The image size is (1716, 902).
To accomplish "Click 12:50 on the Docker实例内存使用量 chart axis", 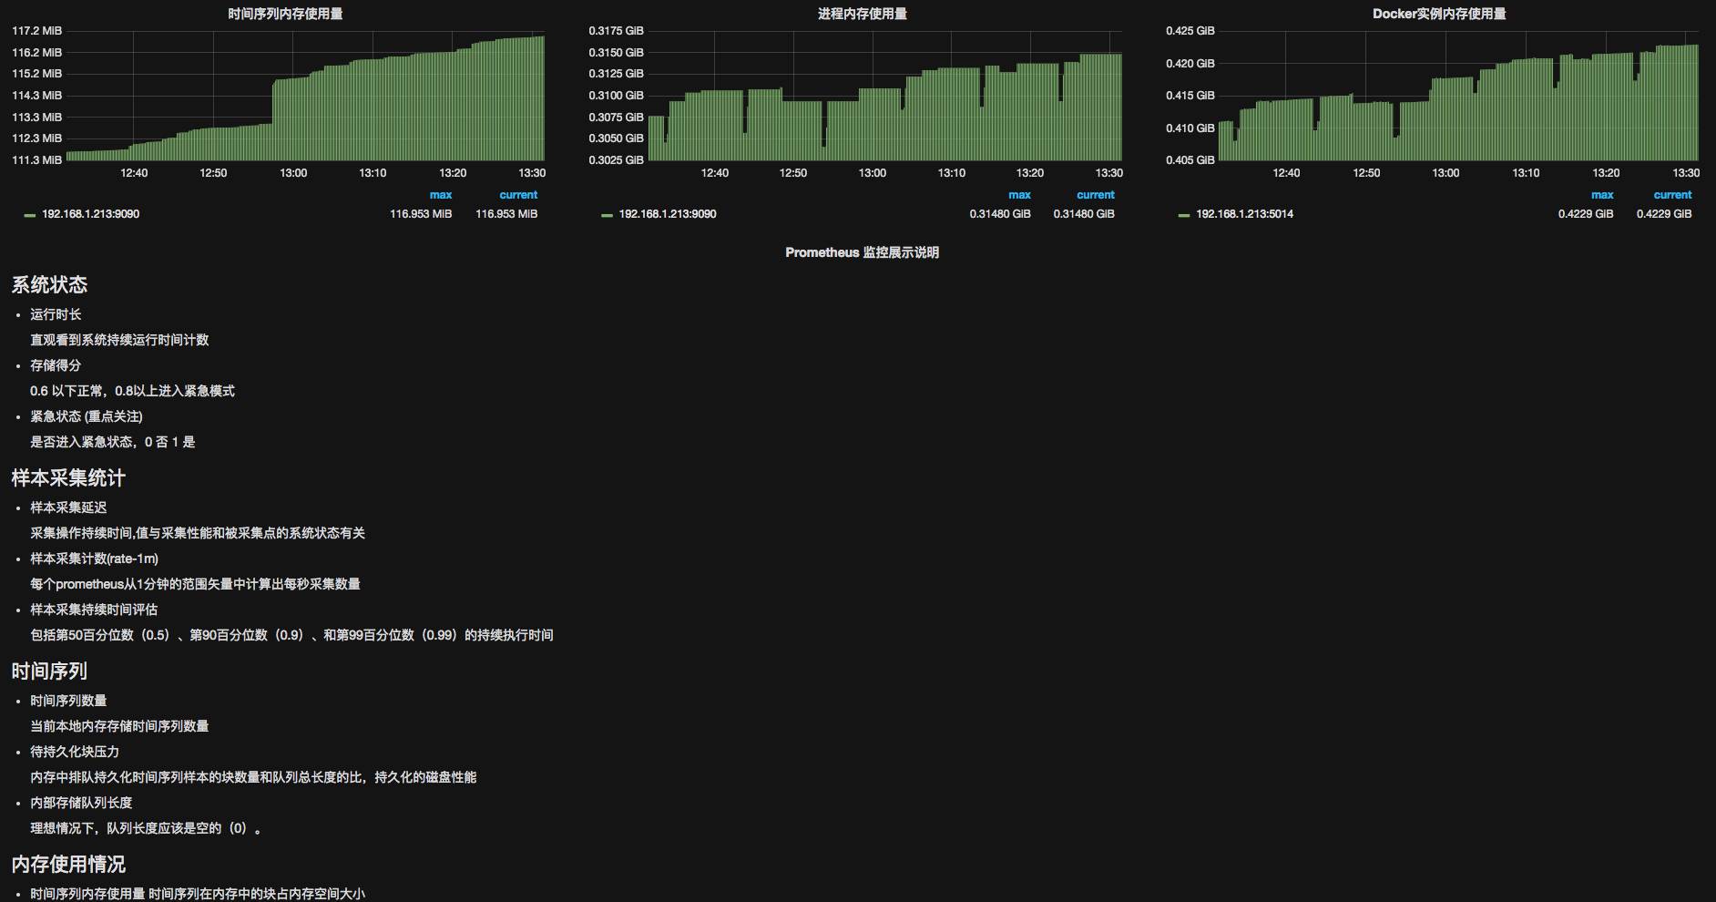I will [1366, 173].
